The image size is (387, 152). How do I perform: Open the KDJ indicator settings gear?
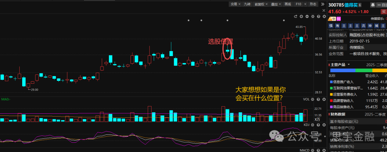point(313,125)
